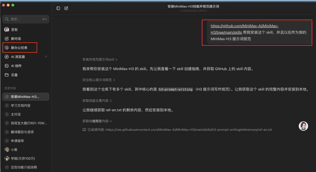Click chat icon beside 豆包功能介绍说明
This screenshot has height=172, width=316.
click(7, 167)
